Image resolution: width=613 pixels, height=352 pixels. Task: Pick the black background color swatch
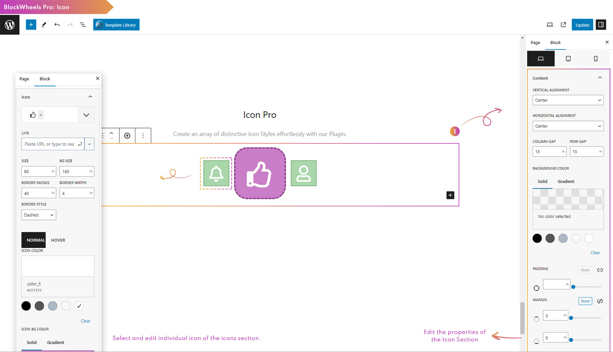(537, 238)
